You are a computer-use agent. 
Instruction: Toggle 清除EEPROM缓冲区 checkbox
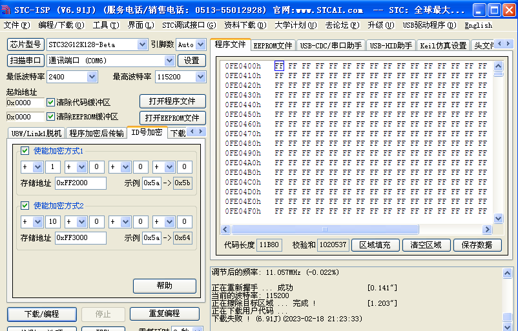click(x=50, y=117)
